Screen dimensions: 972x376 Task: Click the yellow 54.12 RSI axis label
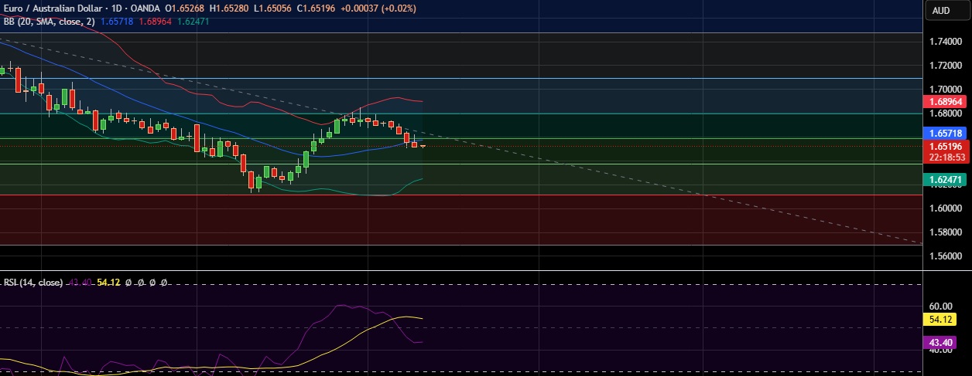tap(939, 319)
